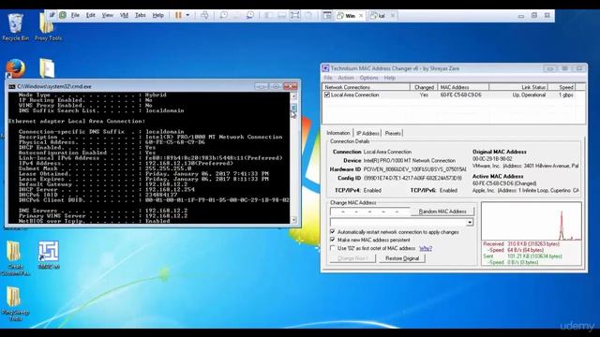Click the MAC address input field
The image size is (600, 337).
tap(369, 212)
